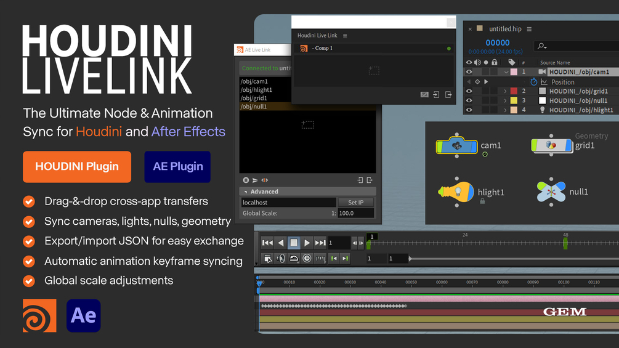Viewport: 619px width, 348px height.
Task: Expand the HOUDINI_/obj/grid1 layer
Action: tap(505, 91)
